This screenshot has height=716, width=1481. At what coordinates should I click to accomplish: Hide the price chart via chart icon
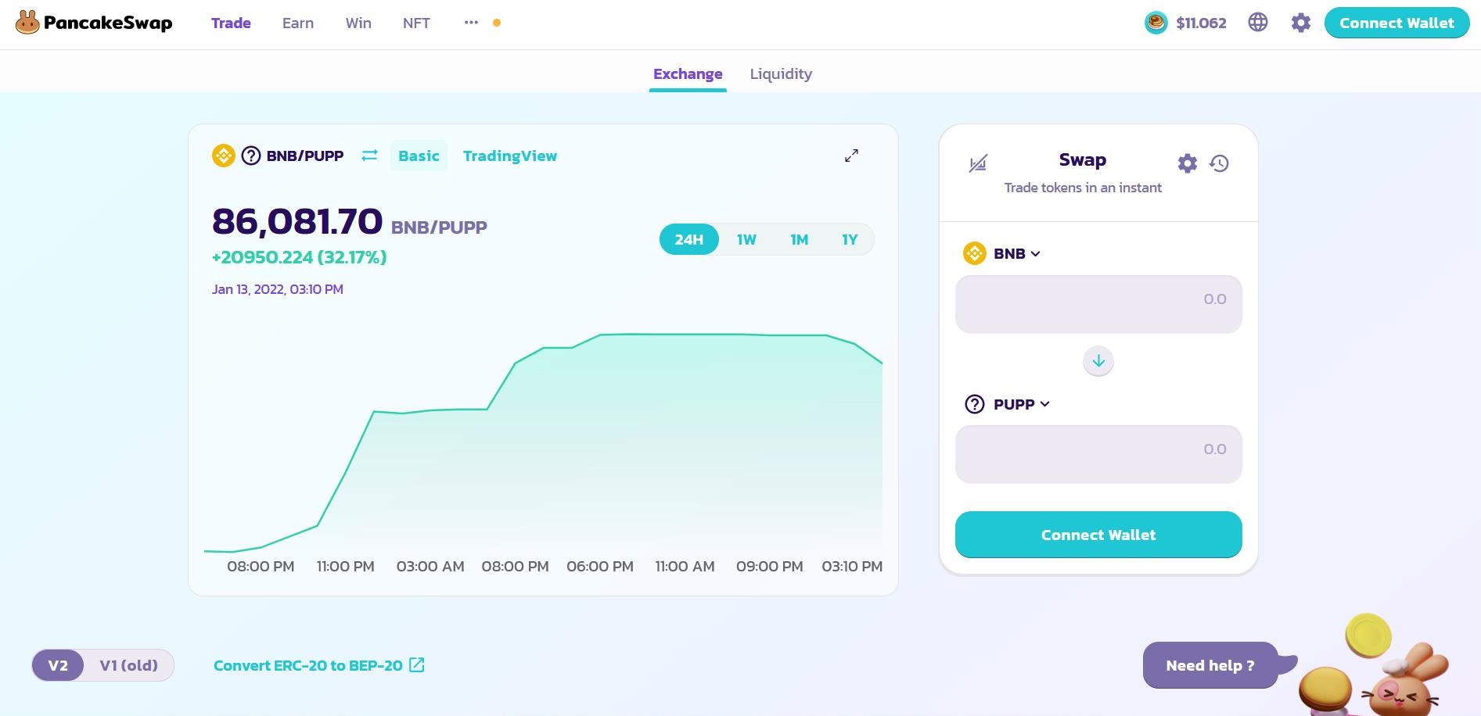978,163
